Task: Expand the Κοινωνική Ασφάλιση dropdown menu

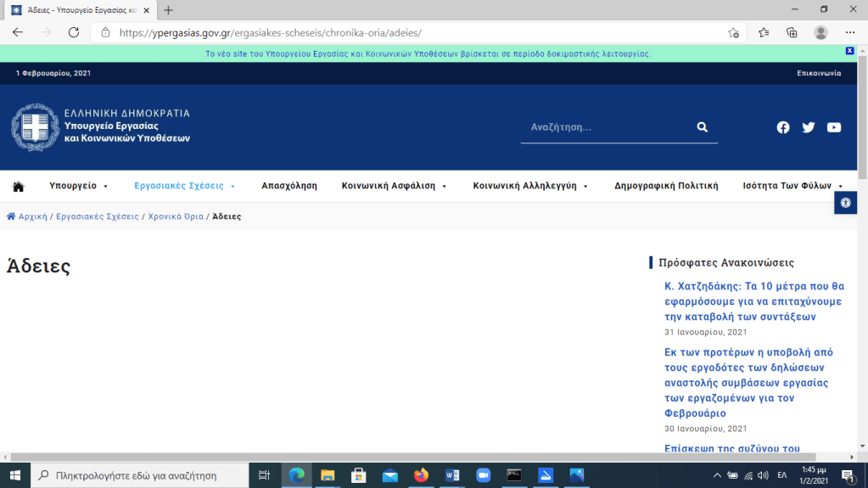Action: point(394,186)
